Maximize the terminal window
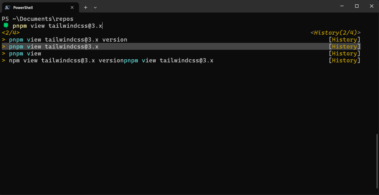This screenshot has width=379, height=195. (x=357, y=6)
